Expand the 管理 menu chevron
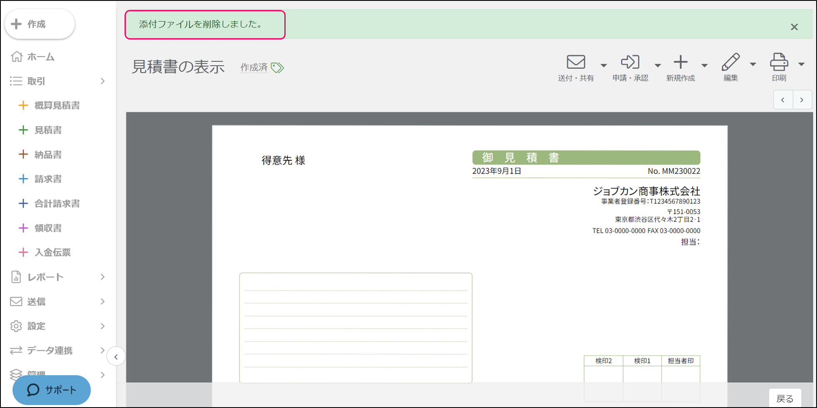 click(x=103, y=375)
